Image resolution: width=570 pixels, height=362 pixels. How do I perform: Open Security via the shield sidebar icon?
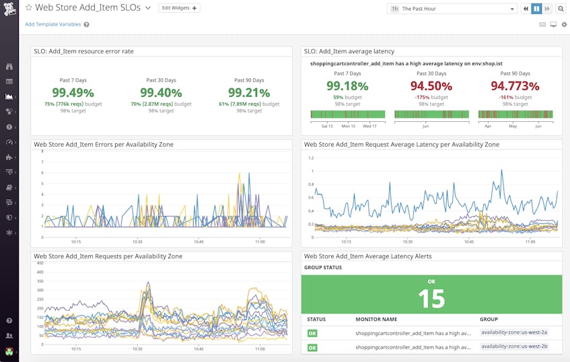click(x=9, y=217)
